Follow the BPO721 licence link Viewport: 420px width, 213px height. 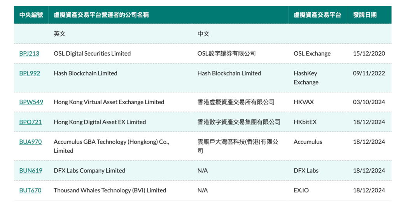point(30,122)
